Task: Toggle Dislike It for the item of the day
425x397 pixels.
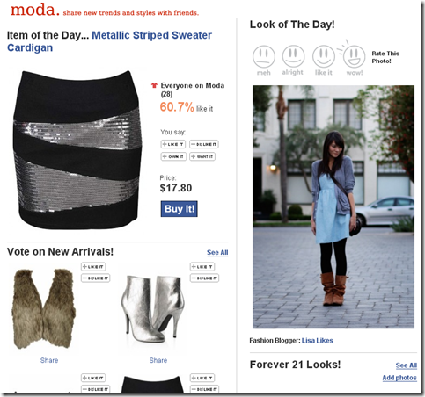Action: pyautogui.click(x=204, y=144)
